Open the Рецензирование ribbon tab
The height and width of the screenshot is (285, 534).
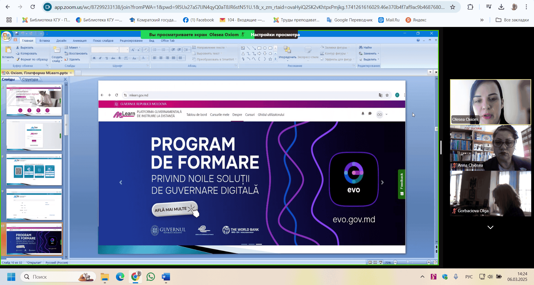pos(131,41)
